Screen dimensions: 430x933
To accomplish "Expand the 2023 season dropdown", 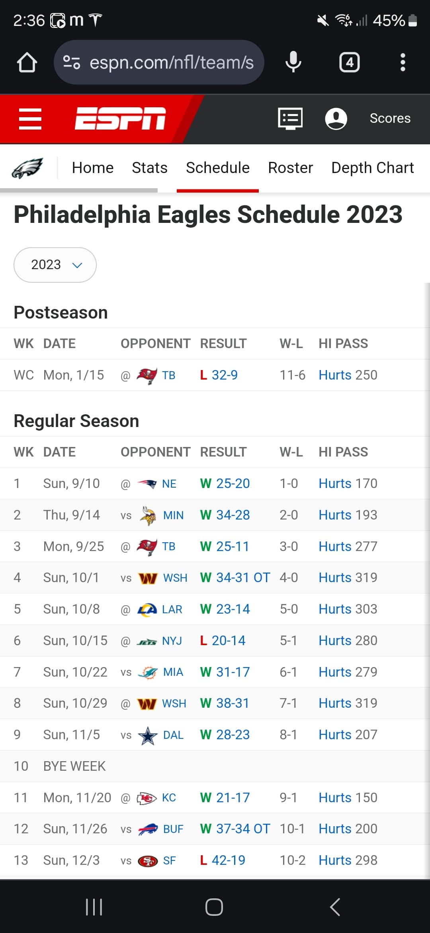I will pyautogui.click(x=55, y=265).
